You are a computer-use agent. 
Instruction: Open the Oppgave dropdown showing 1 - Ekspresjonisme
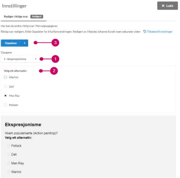(20, 59)
